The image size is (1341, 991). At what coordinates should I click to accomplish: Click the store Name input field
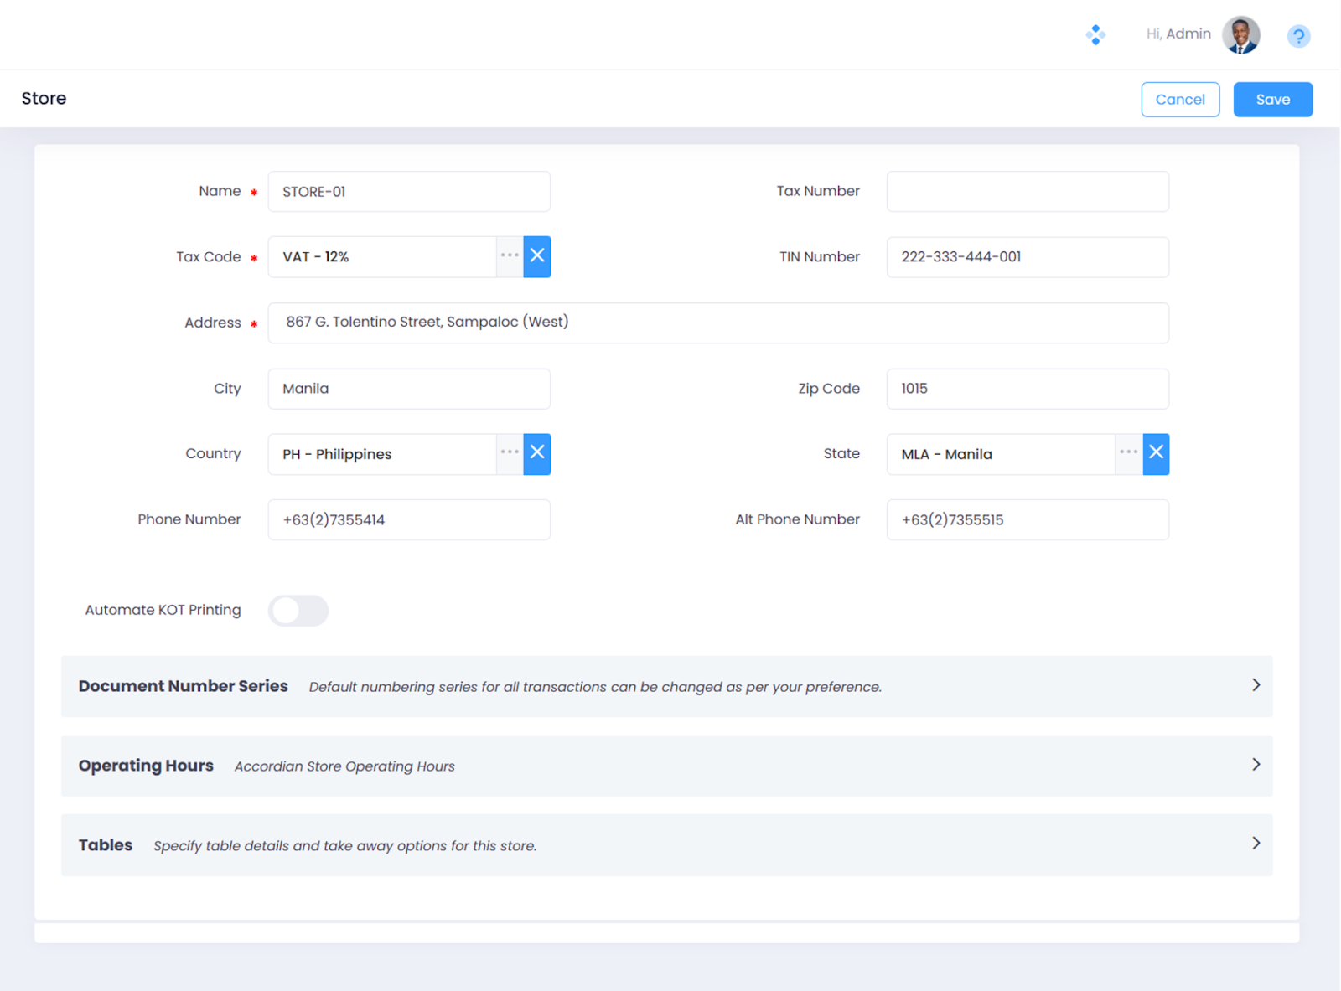pyautogui.click(x=408, y=192)
